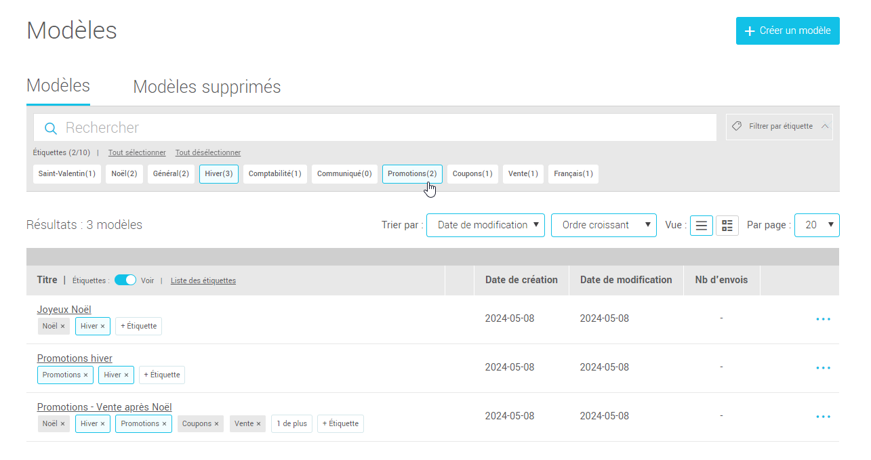Viewport: 871px width, 460px height.
Task: Remove Promotions tag from Promotions hiver
Action: pyautogui.click(x=86, y=375)
